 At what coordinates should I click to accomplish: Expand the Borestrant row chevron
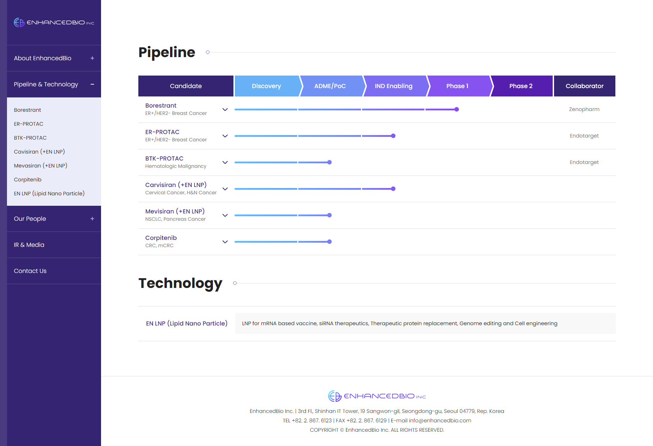(225, 109)
